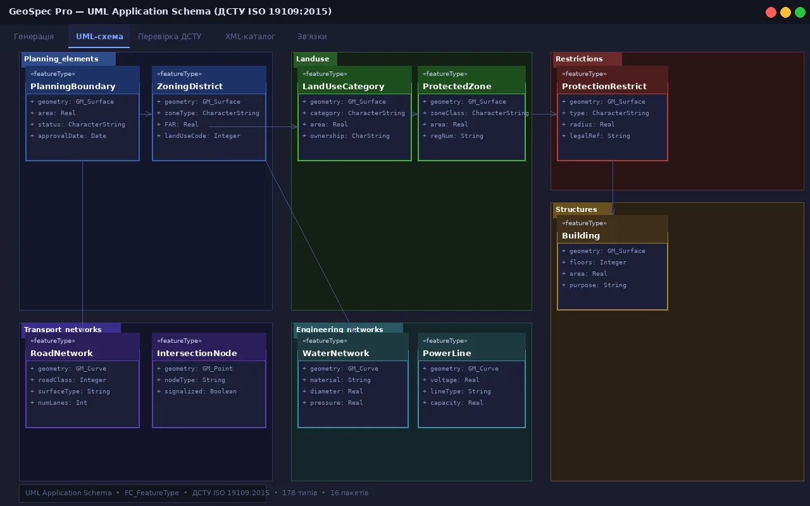Open the XML-каталог tab
Viewport: 810px width, 506px height.
pyautogui.click(x=250, y=37)
